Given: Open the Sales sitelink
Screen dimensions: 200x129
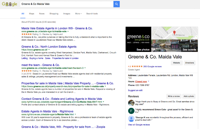Looking at the screenshot, I should 48,58.
